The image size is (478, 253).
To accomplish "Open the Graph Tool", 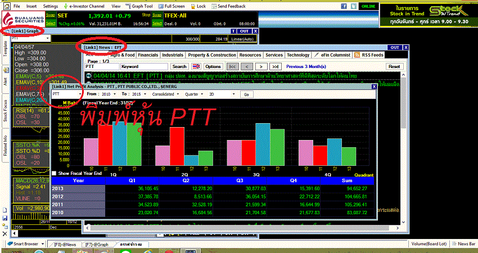I will coord(139,6).
